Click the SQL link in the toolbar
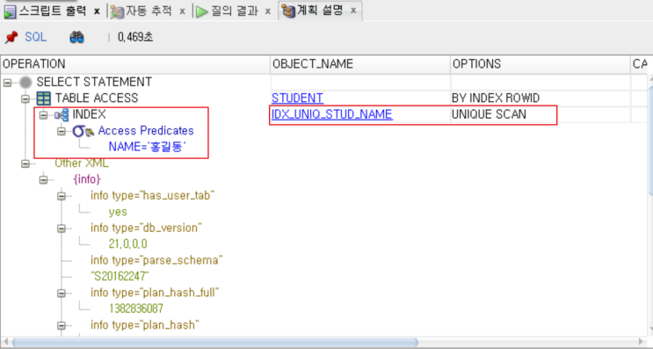 point(35,37)
